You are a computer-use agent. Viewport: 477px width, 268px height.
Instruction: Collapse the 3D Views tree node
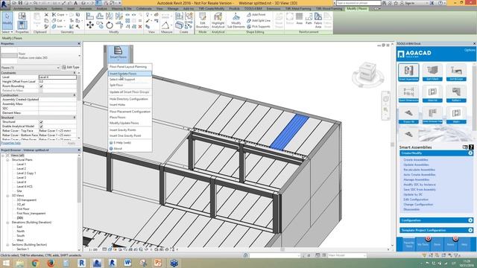point(7,196)
